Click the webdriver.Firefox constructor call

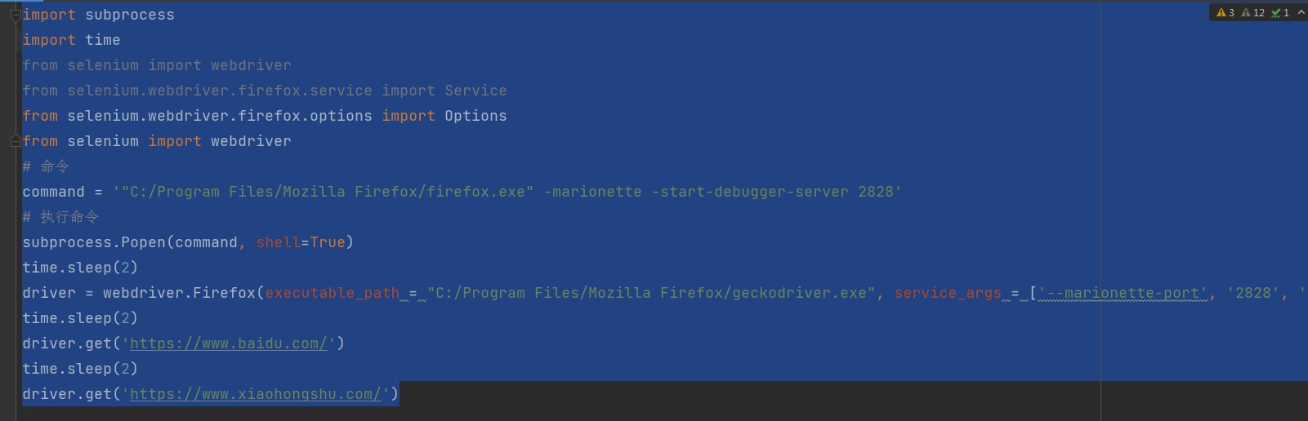tap(179, 293)
